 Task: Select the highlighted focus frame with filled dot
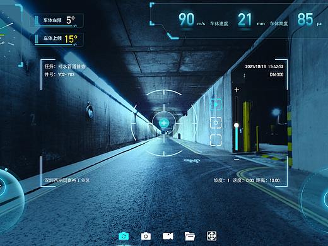click(216, 105)
